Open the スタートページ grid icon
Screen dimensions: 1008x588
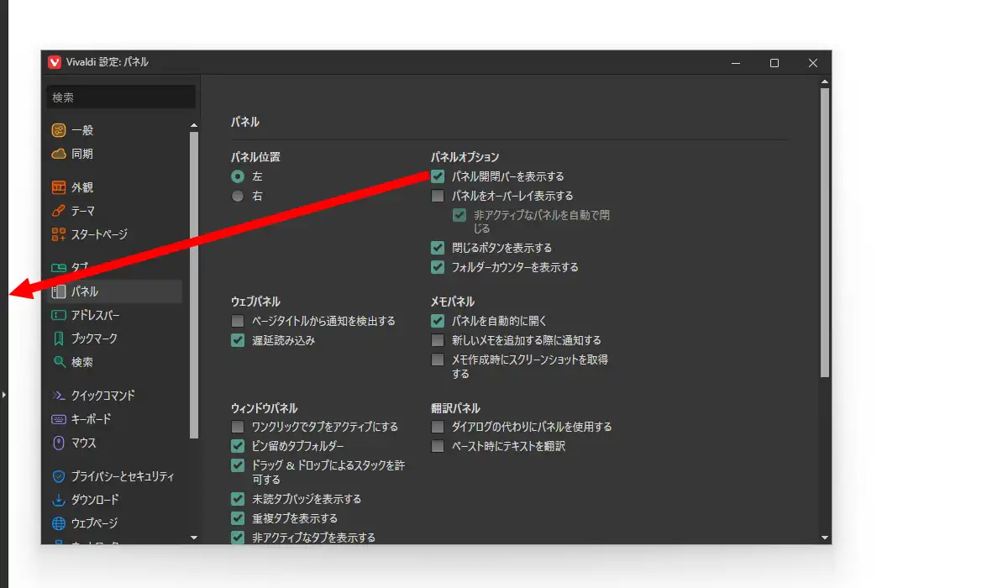click(x=59, y=234)
